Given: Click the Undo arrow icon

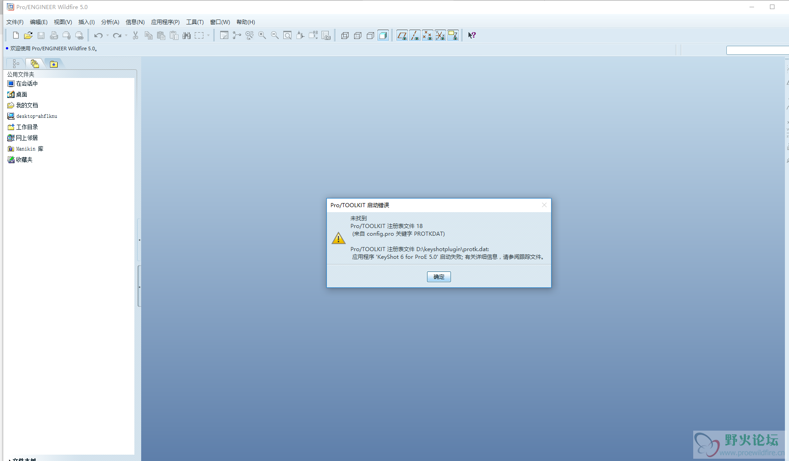Looking at the screenshot, I should 98,35.
